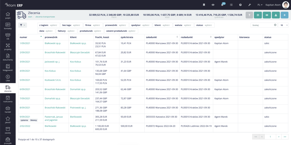Click the green eye view button

click(267, 15)
